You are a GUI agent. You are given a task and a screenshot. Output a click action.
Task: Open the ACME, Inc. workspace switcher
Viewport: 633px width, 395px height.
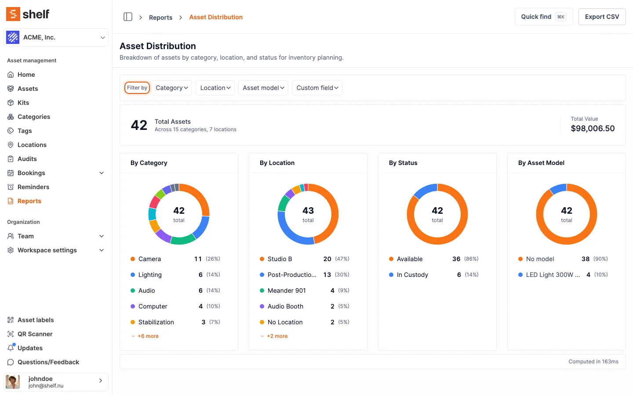coord(56,37)
